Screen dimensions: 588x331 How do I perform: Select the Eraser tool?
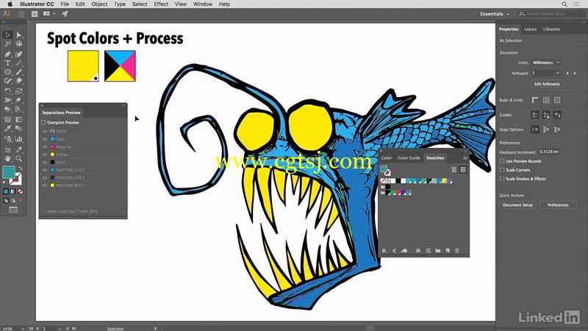[x=19, y=81]
